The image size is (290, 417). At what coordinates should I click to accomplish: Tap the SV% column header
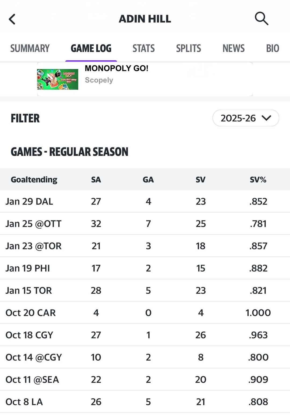[258, 179]
